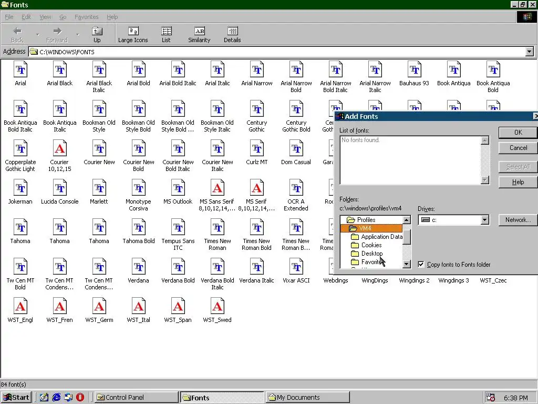Viewport: 538px width, 404px height.
Task: Click OK in Add Fonts dialog
Action: pyautogui.click(x=518, y=132)
